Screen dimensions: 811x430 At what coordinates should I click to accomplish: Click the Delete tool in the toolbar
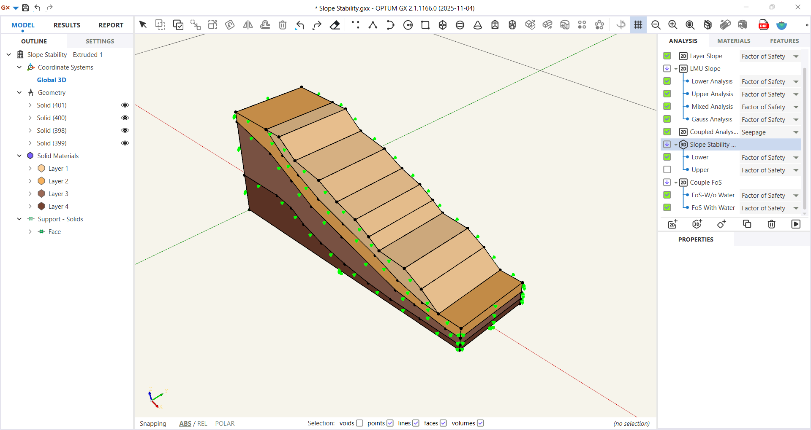click(x=283, y=25)
